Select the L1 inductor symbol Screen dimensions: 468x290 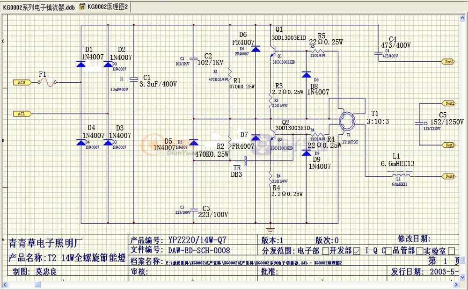pos(400,174)
